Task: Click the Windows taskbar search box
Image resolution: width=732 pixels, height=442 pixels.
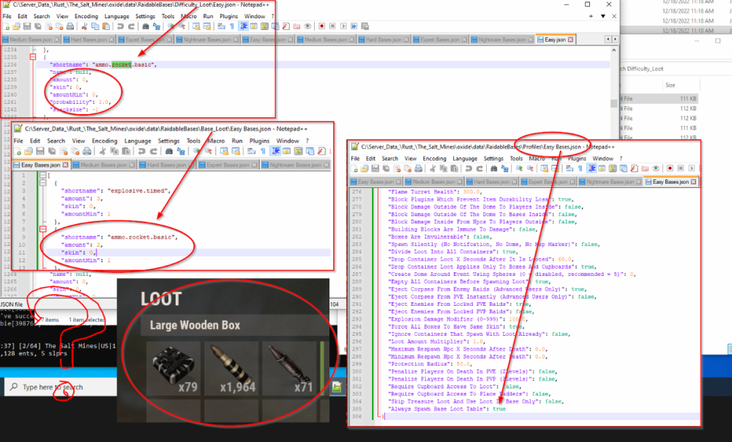Action: tap(53, 386)
